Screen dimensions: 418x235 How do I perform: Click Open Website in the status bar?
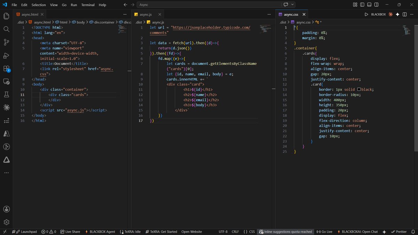point(192,232)
